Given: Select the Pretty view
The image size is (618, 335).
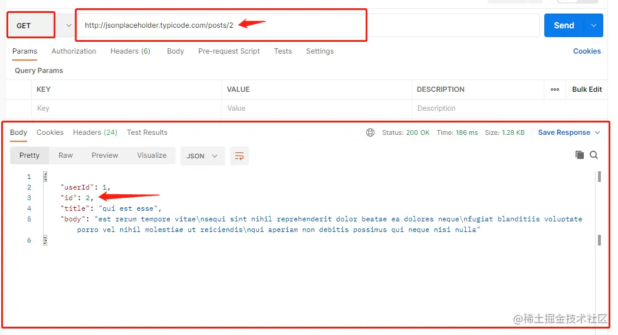Looking at the screenshot, I should coord(29,155).
